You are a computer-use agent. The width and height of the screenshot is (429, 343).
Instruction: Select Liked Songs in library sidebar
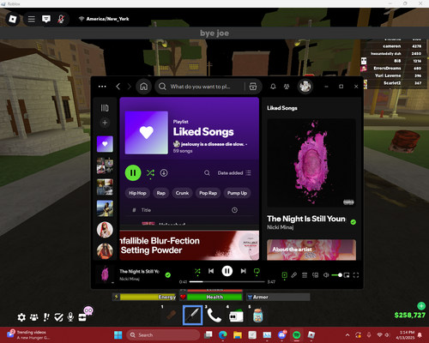tap(105, 144)
